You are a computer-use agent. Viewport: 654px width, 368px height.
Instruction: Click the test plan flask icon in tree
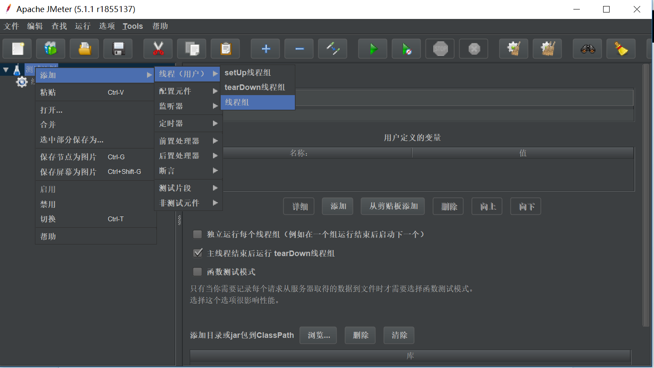(x=17, y=69)
